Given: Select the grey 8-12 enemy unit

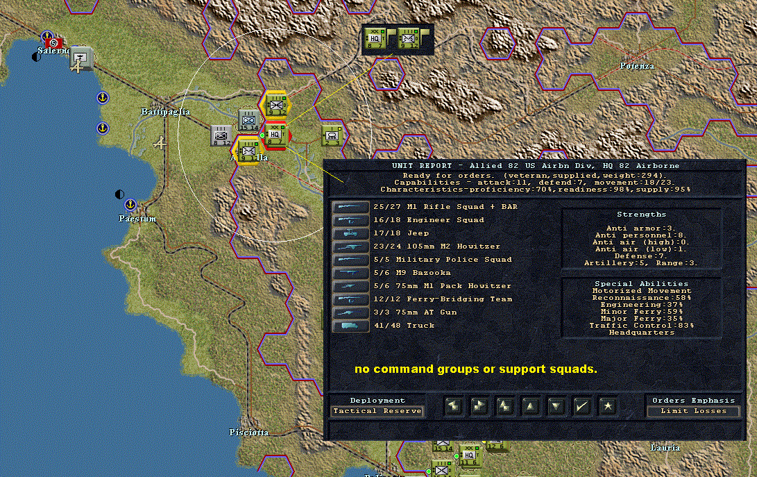Looking at the screenshot, I should click(x=221, y=136).
